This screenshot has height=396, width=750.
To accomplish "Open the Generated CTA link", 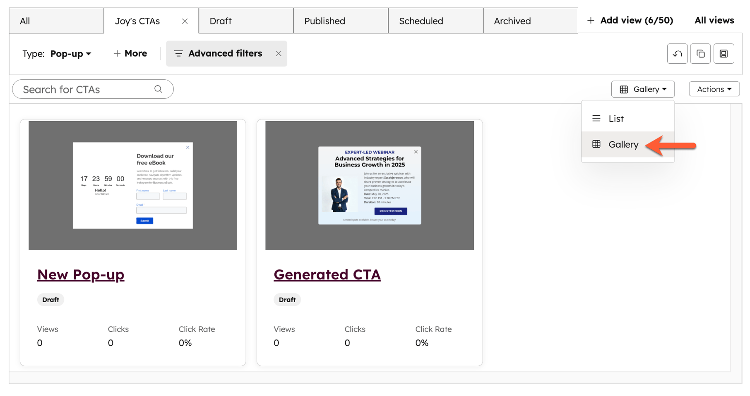I will 327,274.
